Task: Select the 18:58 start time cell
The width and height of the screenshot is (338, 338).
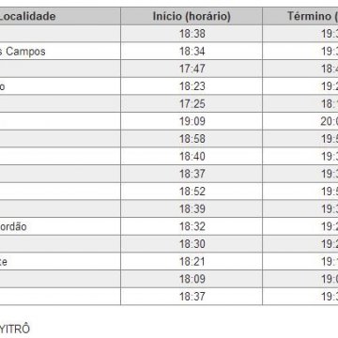Action: 192,139
